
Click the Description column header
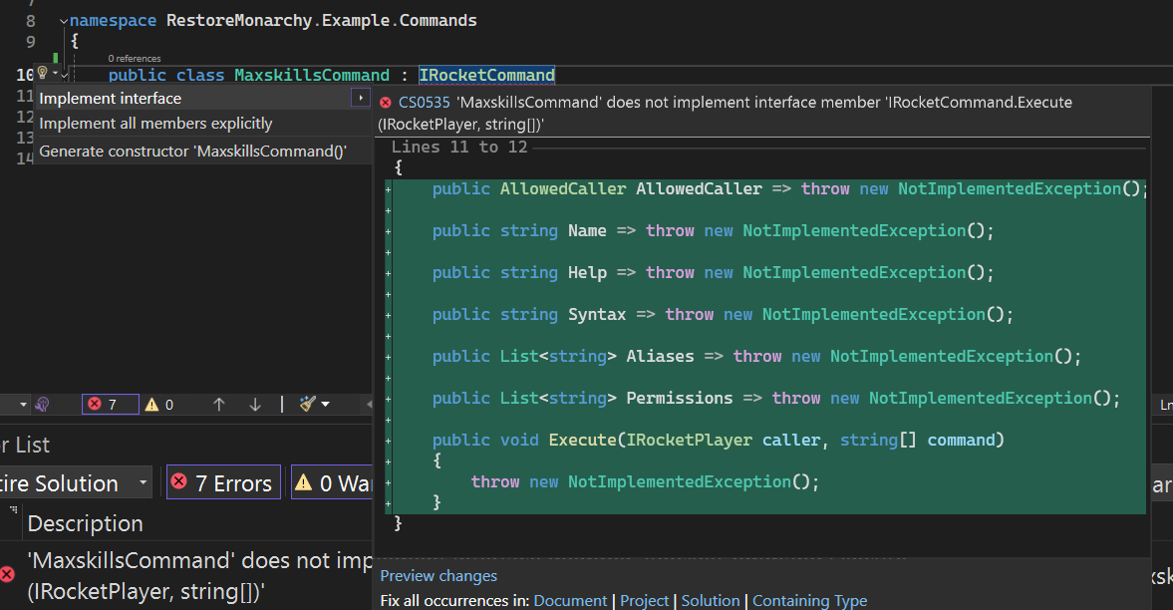click(86, 523)
